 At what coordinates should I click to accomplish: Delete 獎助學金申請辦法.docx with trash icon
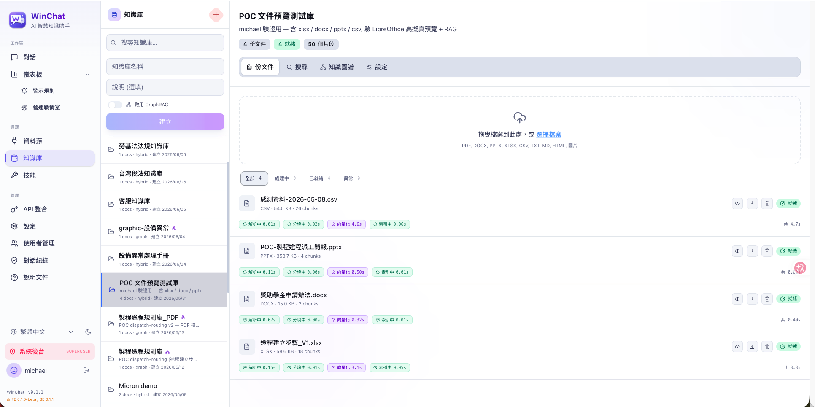[x=767, y=299]
